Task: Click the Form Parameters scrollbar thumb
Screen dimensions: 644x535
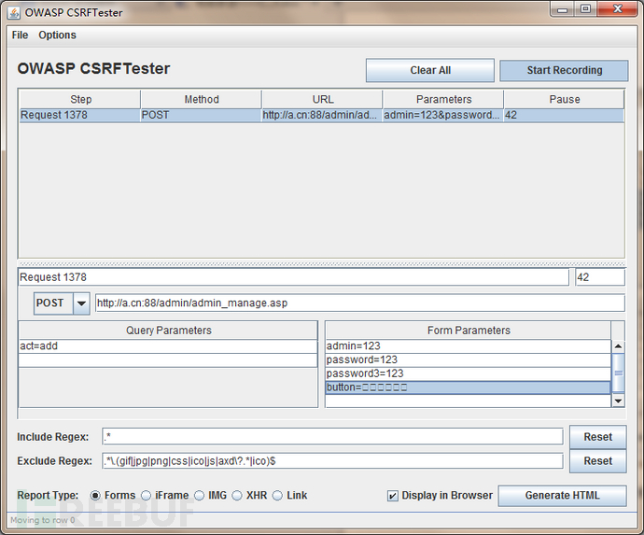Action: [x=618, y=373]
